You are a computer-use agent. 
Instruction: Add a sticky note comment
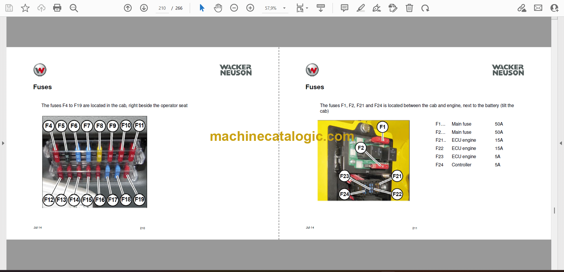pyautogui.click(x=345, y=8)
